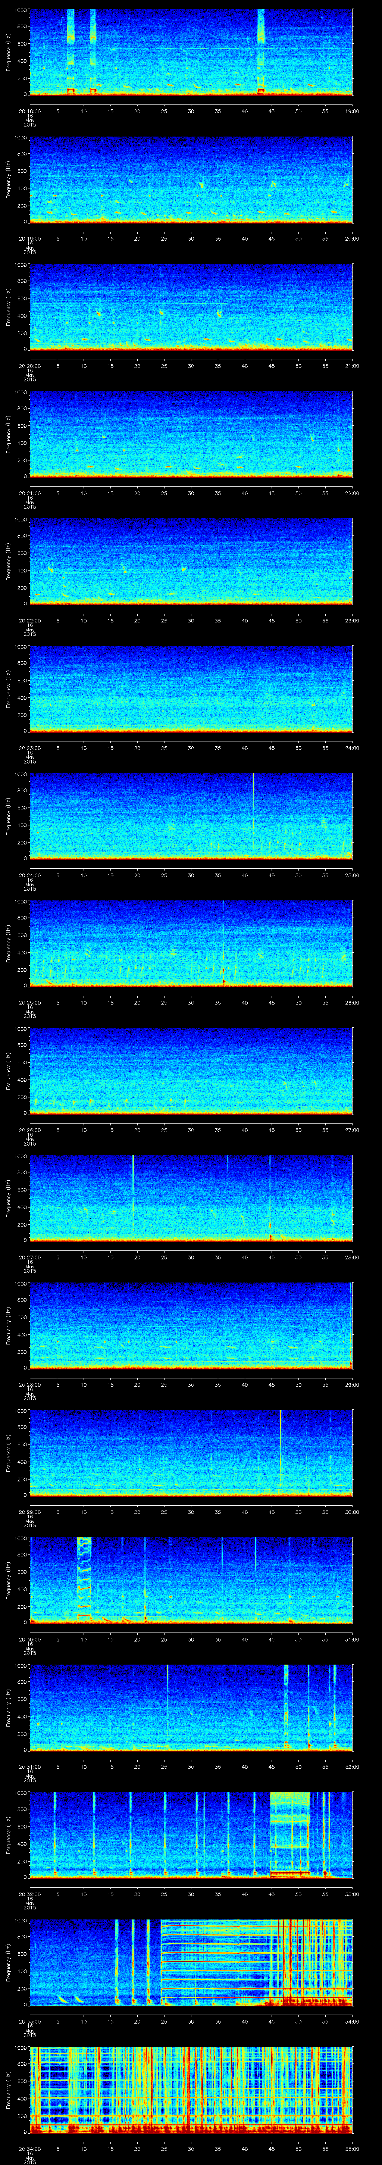Screen dimensions: 382x2165
Task: Select the spectrogram panel starting at 20:32:00
Action: [191, 1835]
